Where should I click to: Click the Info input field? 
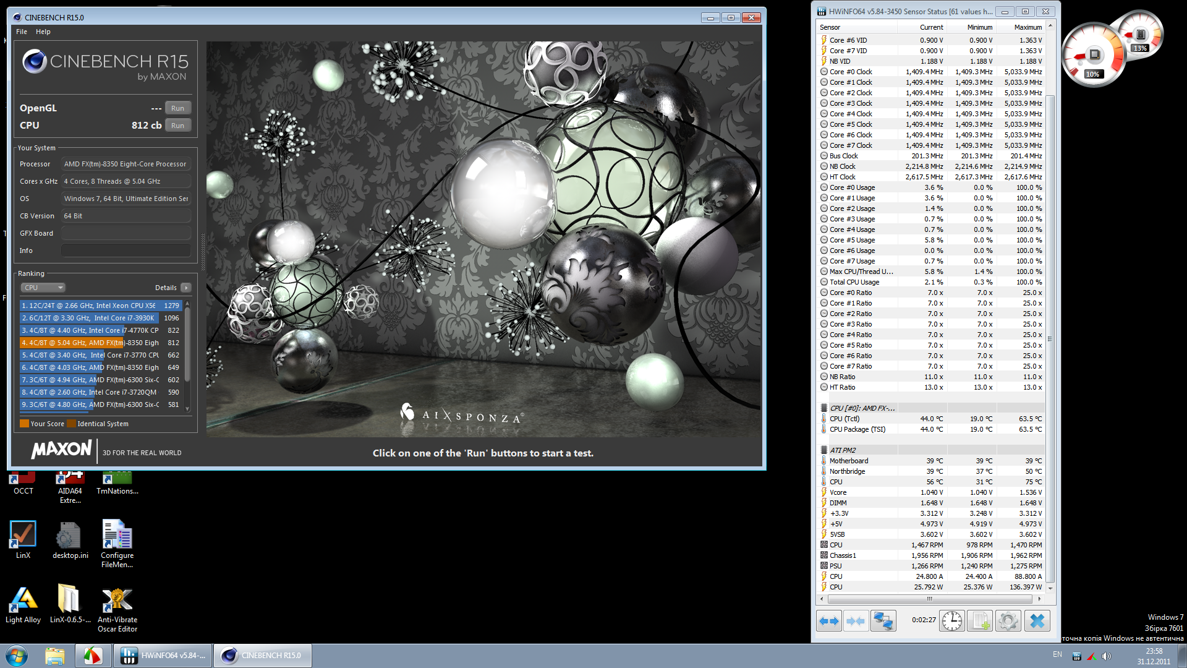[x=126, y=250]
